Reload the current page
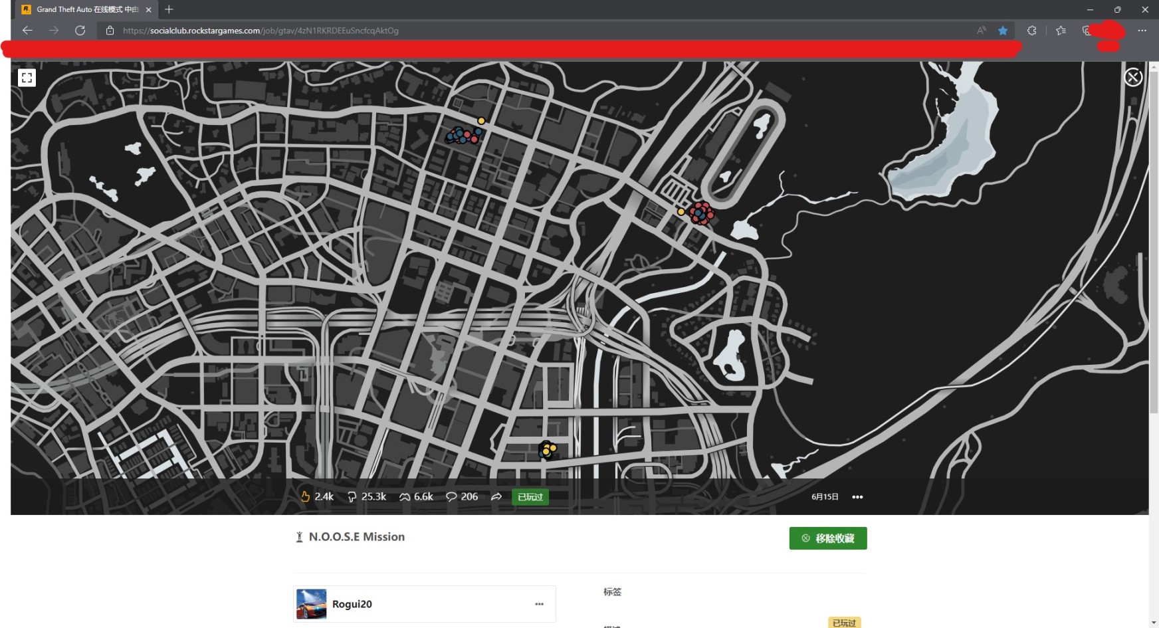This screenshot has width=1159, height=628. pyautogui.click(x=80, y=31)
